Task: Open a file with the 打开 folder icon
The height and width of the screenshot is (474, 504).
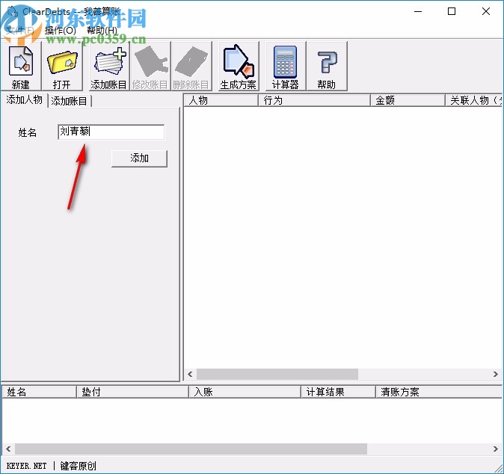Action: click(62, 66)
